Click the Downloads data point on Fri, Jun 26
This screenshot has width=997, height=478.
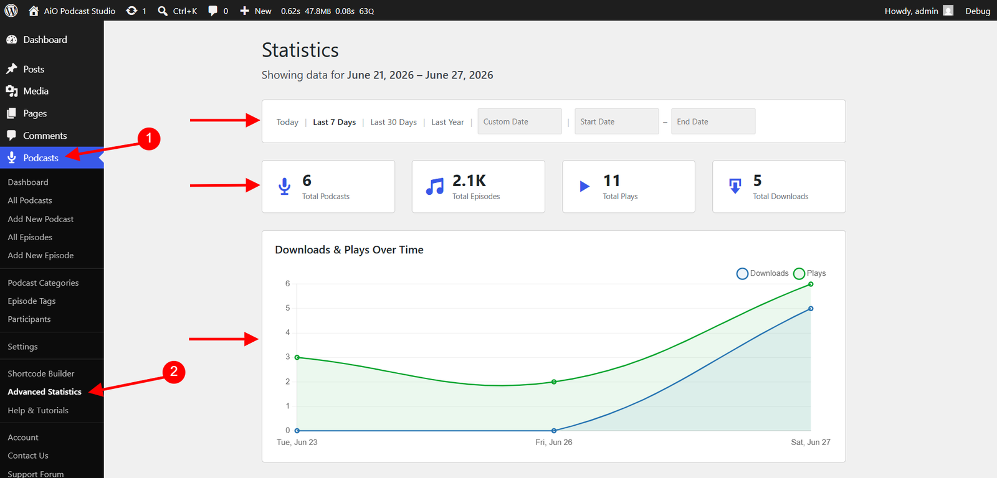tap(554, 431)
